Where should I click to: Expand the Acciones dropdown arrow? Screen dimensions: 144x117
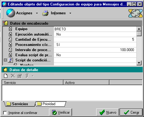(x=37, y=13)
